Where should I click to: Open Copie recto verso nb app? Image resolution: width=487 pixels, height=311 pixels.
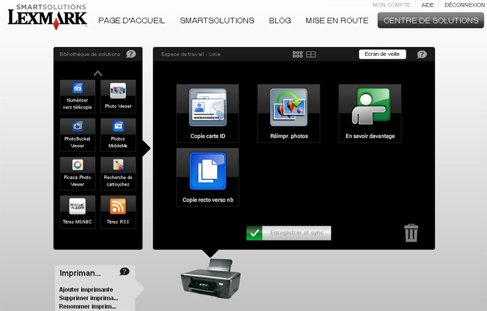208,177
